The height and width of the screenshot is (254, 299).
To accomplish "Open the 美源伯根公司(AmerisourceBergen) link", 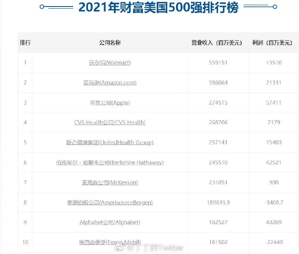I will pos(110,203).
